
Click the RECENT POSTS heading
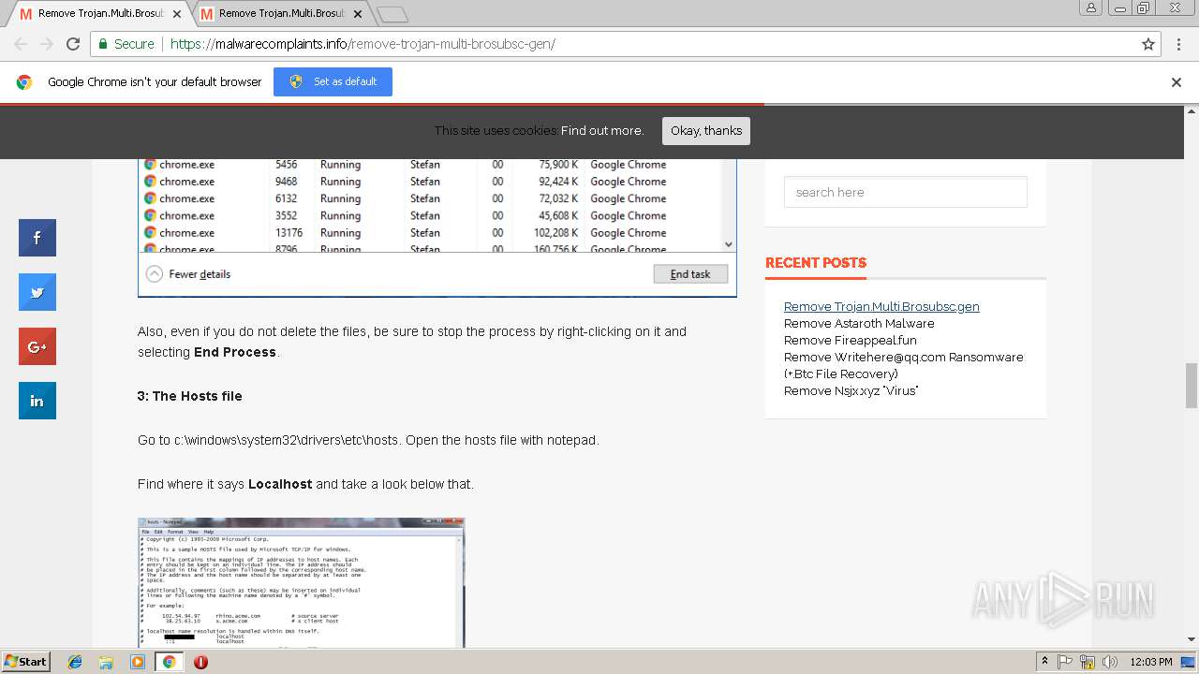pos(816,263)
